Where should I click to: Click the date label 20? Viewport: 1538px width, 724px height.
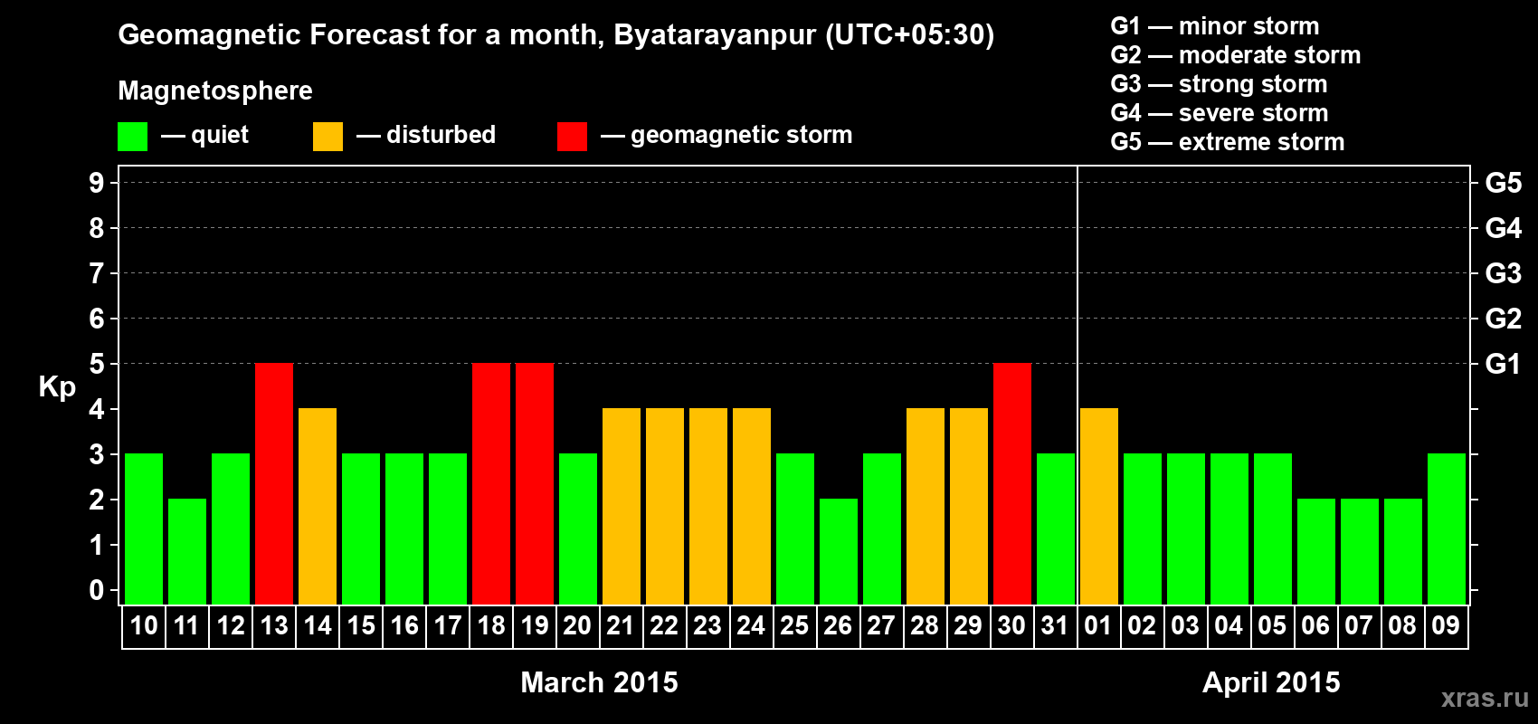pos(578,626)
